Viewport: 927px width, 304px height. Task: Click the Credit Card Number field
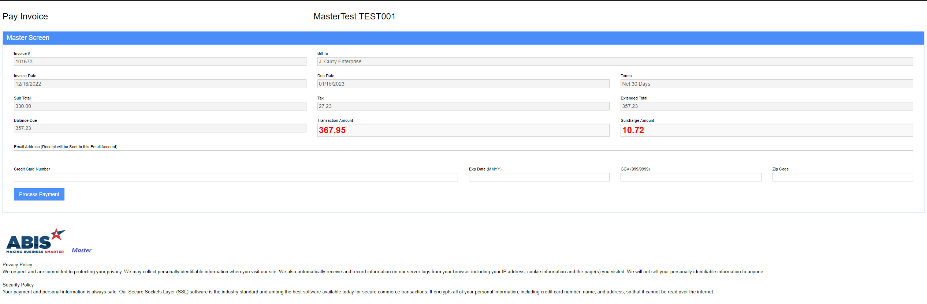(236, 177)
